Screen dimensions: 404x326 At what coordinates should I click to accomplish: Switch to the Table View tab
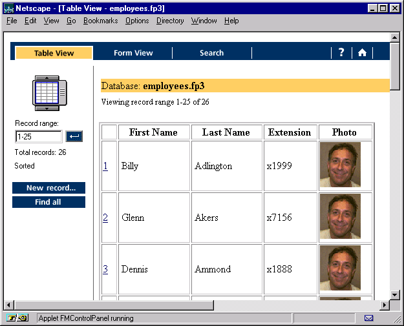(54, 53)
